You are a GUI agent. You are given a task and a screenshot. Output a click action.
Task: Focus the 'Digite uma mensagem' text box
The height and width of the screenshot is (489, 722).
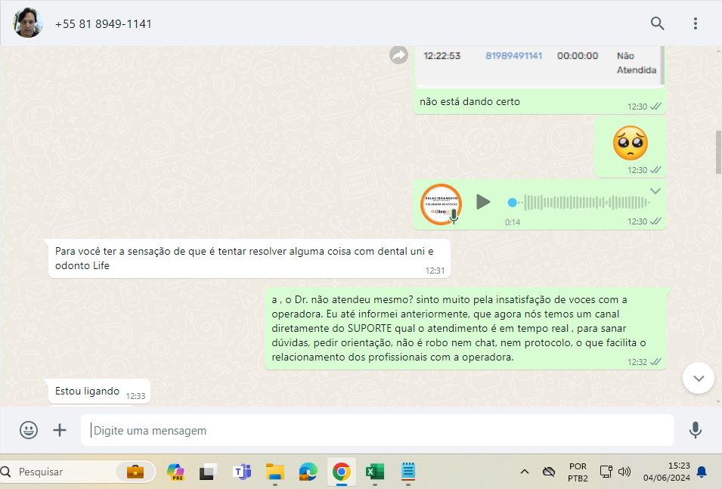click(x=378, y=430)
